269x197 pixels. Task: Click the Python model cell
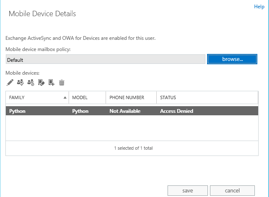[80, 111]
